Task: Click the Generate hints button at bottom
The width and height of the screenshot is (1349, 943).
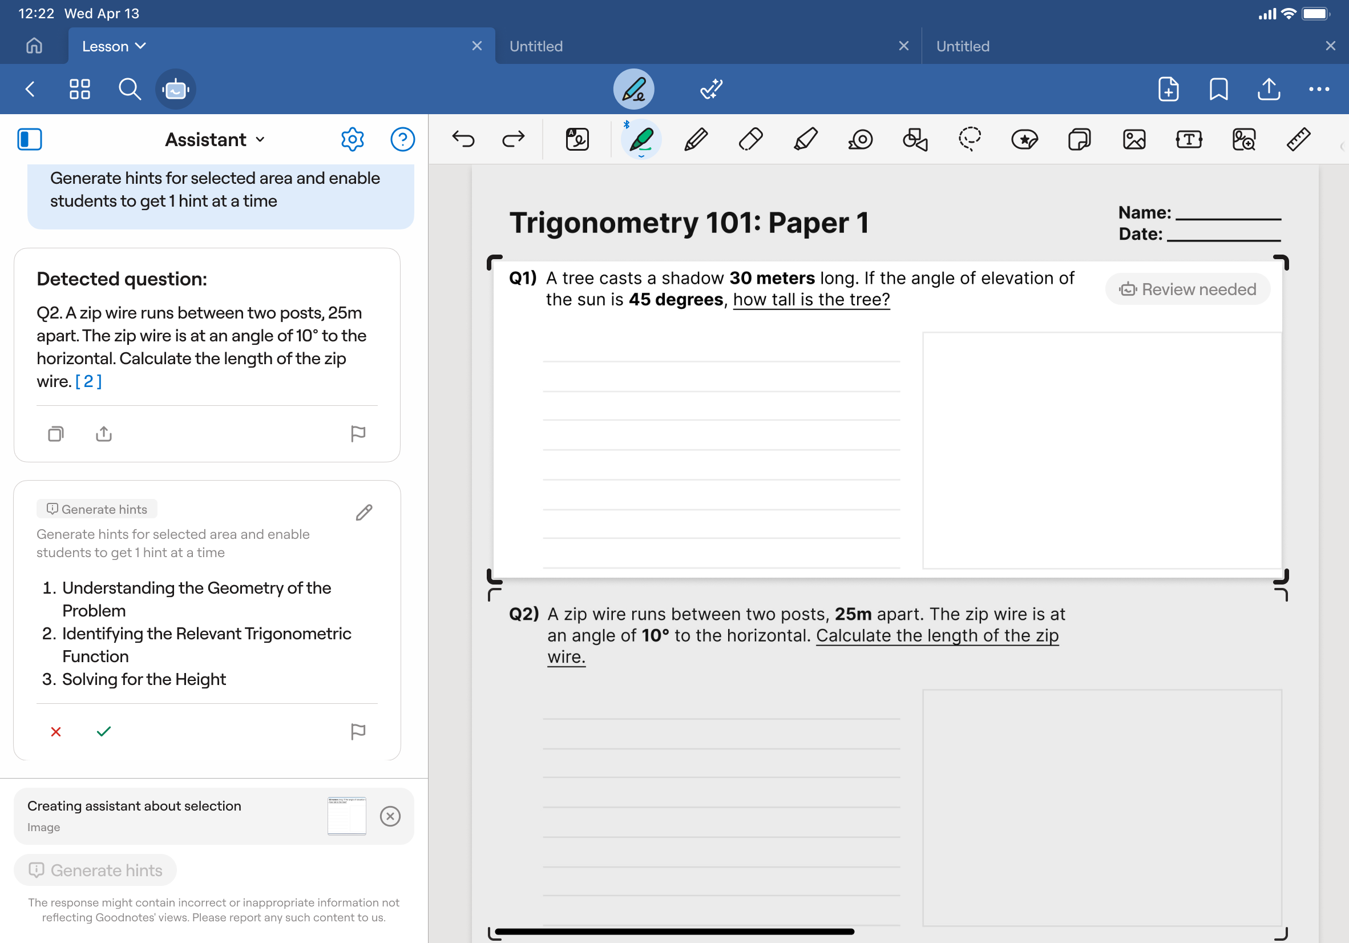Action: click(96, 870)
